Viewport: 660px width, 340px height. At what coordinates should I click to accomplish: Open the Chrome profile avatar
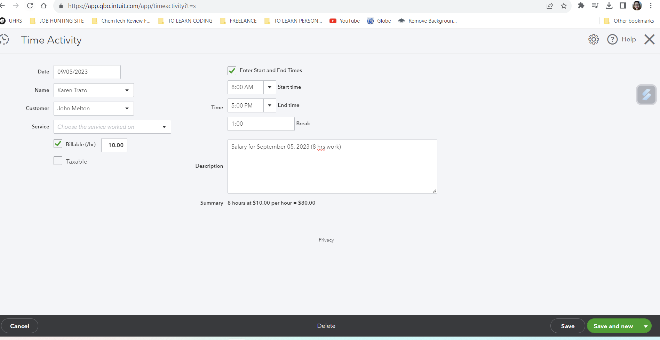point(637,6)
